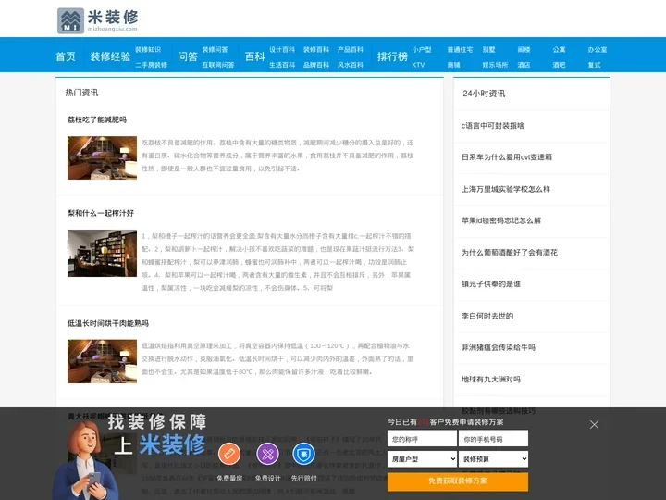
Task: Select 商铺 in the ranking menu
Action: (x=453, y=65)
